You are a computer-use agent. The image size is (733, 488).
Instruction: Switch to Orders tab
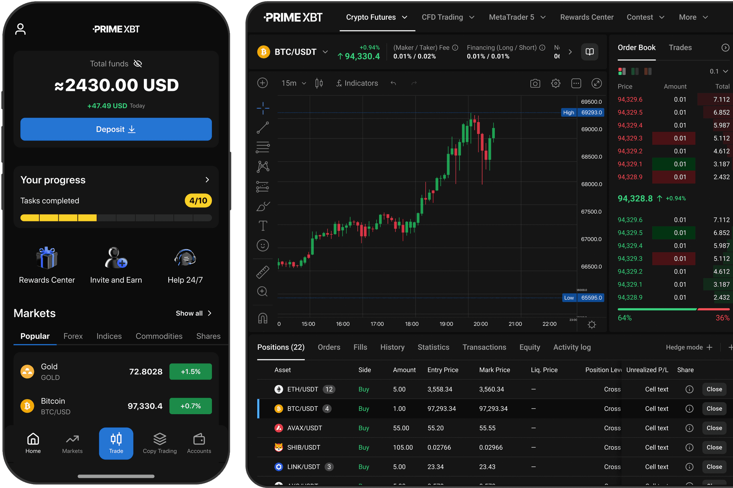329,347
